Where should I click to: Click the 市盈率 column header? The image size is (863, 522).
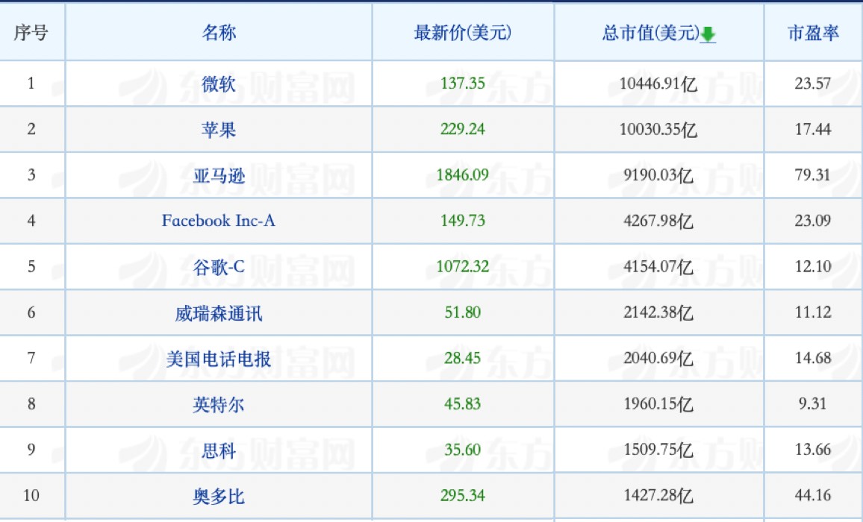[813, 33]
